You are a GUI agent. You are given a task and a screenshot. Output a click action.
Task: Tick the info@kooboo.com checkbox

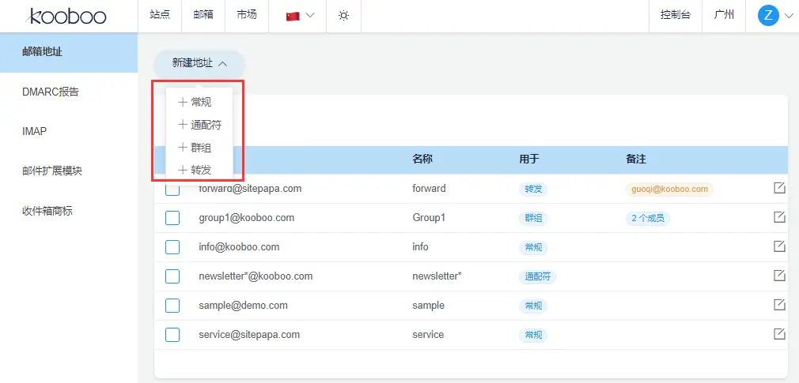pos(172,247)
